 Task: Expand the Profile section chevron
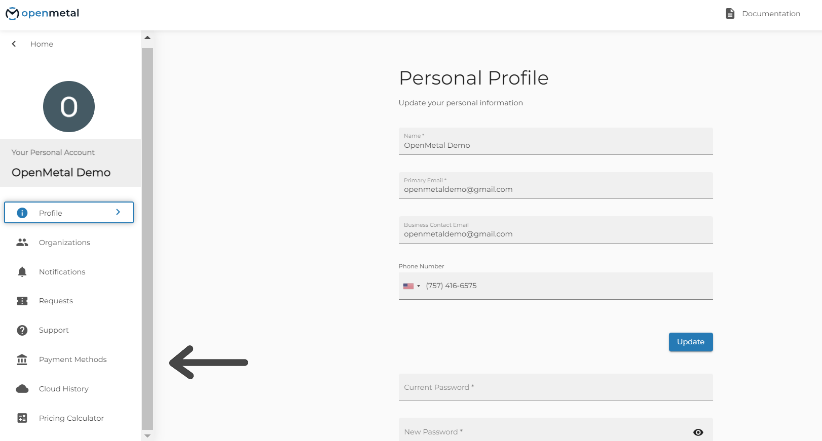point(118,212)
